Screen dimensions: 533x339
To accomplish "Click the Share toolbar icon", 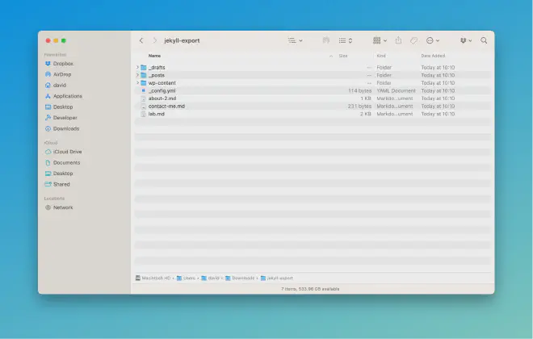I will 398,40.
